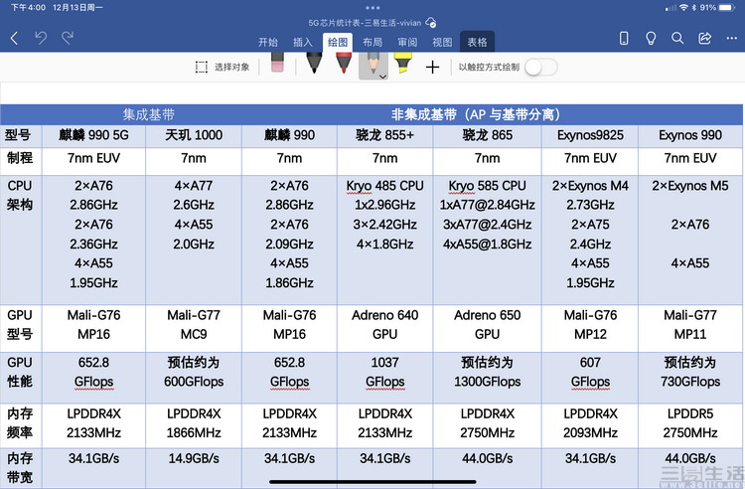Select the 骁龙 865 cell
Viewport: 745px width, 489px height.
coord(488,135)
